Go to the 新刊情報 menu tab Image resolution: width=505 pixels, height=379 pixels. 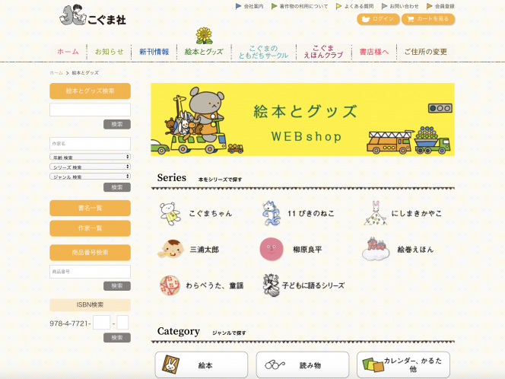pos(154,52)
